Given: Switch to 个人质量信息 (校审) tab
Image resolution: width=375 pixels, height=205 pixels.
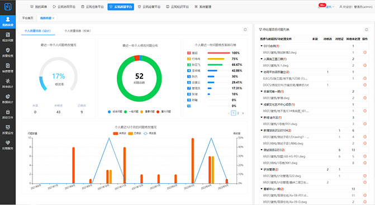Looking at the screenshot, I should click(x=78, y=31).
